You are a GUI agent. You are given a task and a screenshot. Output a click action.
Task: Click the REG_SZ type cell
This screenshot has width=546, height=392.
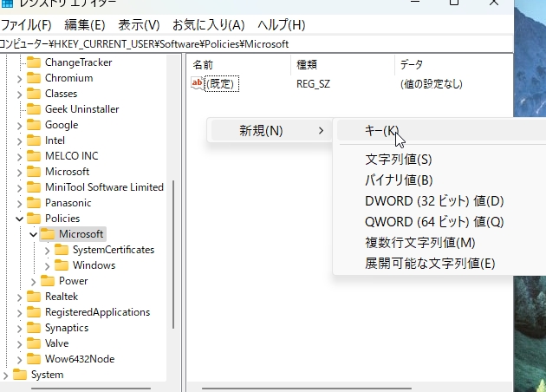313,84
